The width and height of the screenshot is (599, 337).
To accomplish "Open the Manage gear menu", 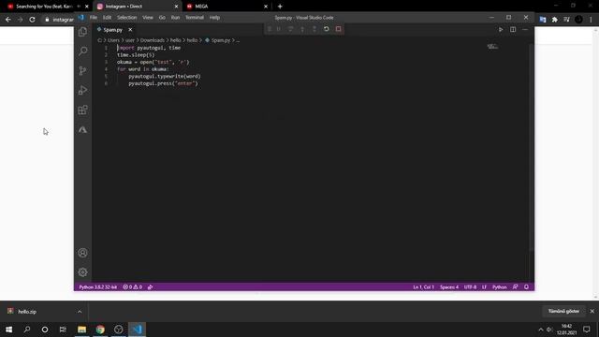I will [x=82, y=272].
